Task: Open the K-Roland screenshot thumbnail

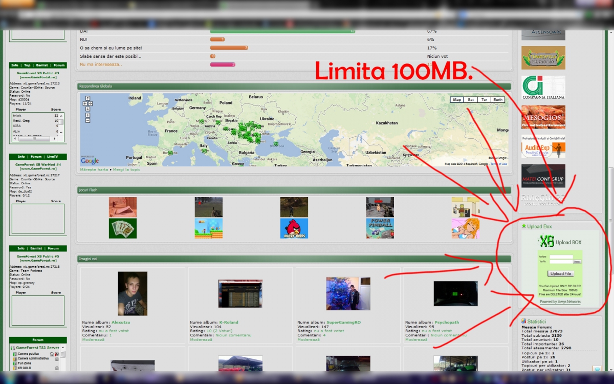Action: 240,294
